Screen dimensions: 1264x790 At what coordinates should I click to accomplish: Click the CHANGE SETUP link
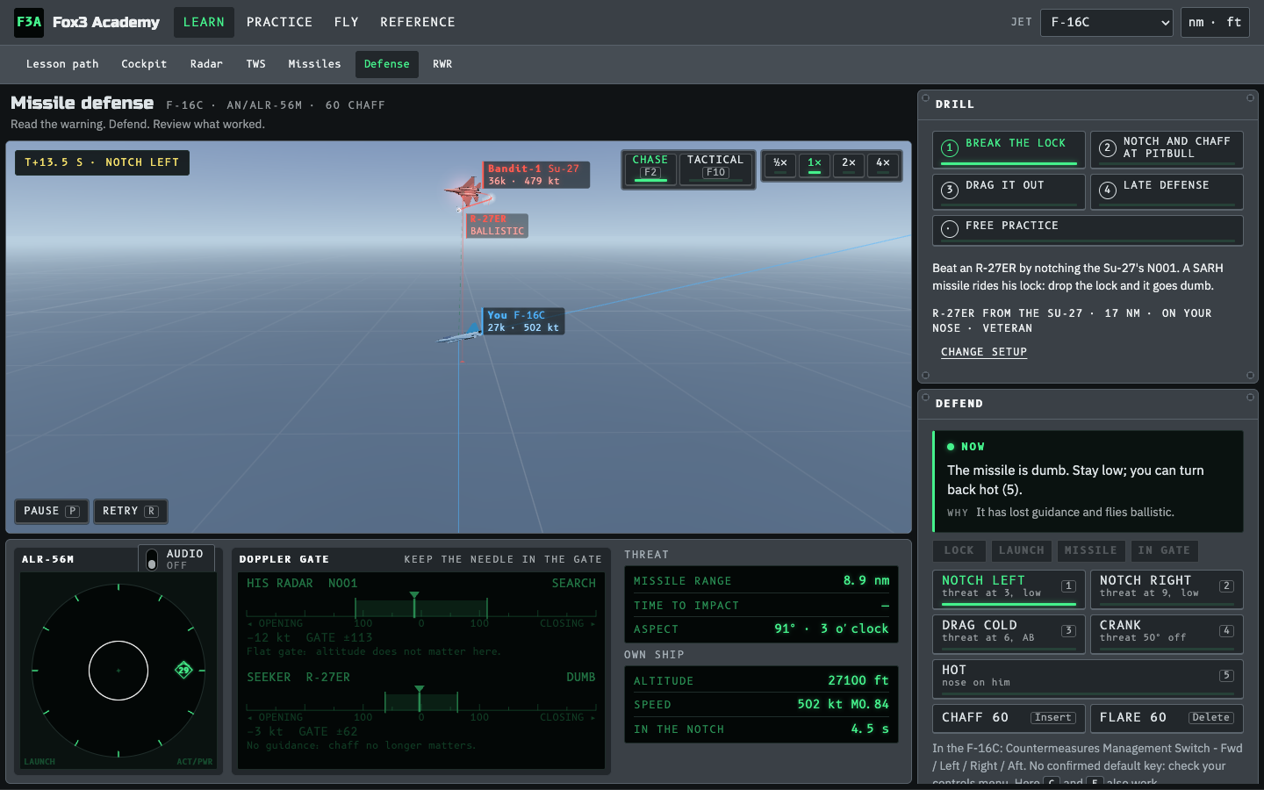coord(984,352)
